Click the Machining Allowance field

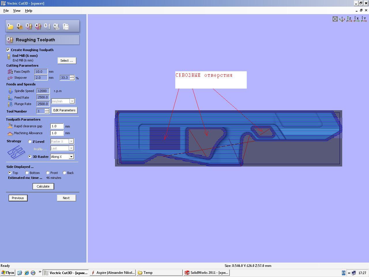57,133
